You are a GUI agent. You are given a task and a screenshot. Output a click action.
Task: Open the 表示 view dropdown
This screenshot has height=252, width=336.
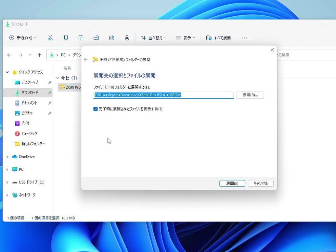tap(185, 38)
